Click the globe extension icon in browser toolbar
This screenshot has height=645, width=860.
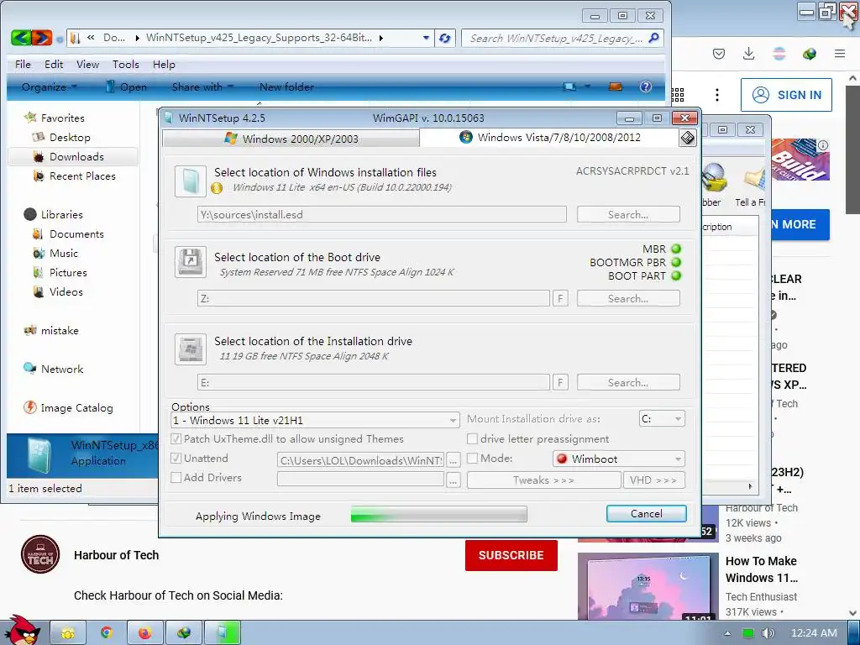809,53
